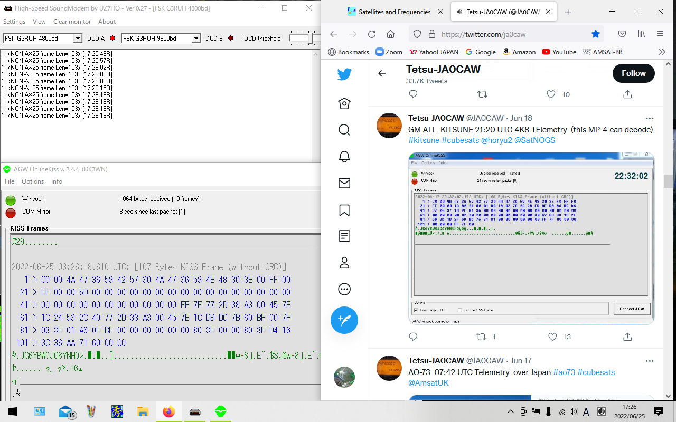Open the @SatNOGS mention link
Image resolution: width=676 pixels, height=422 pixels.
click(534, 140)
